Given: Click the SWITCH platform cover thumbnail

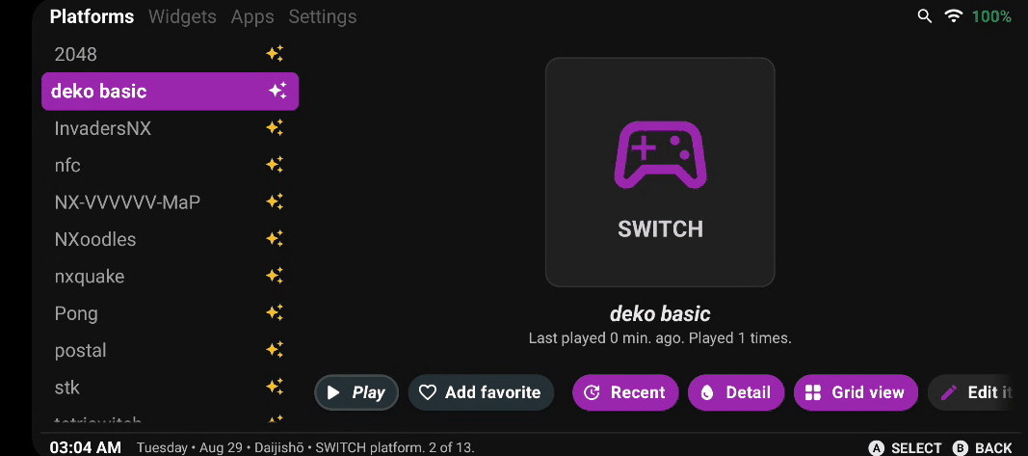Looking at the screenshot, I should (x=660, y=173).
